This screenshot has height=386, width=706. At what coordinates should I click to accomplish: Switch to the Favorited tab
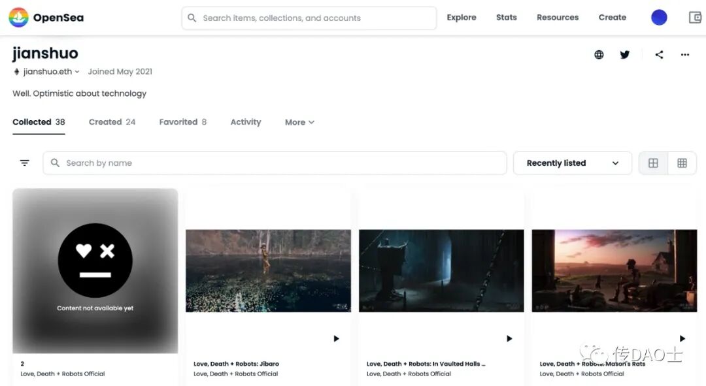183,122
